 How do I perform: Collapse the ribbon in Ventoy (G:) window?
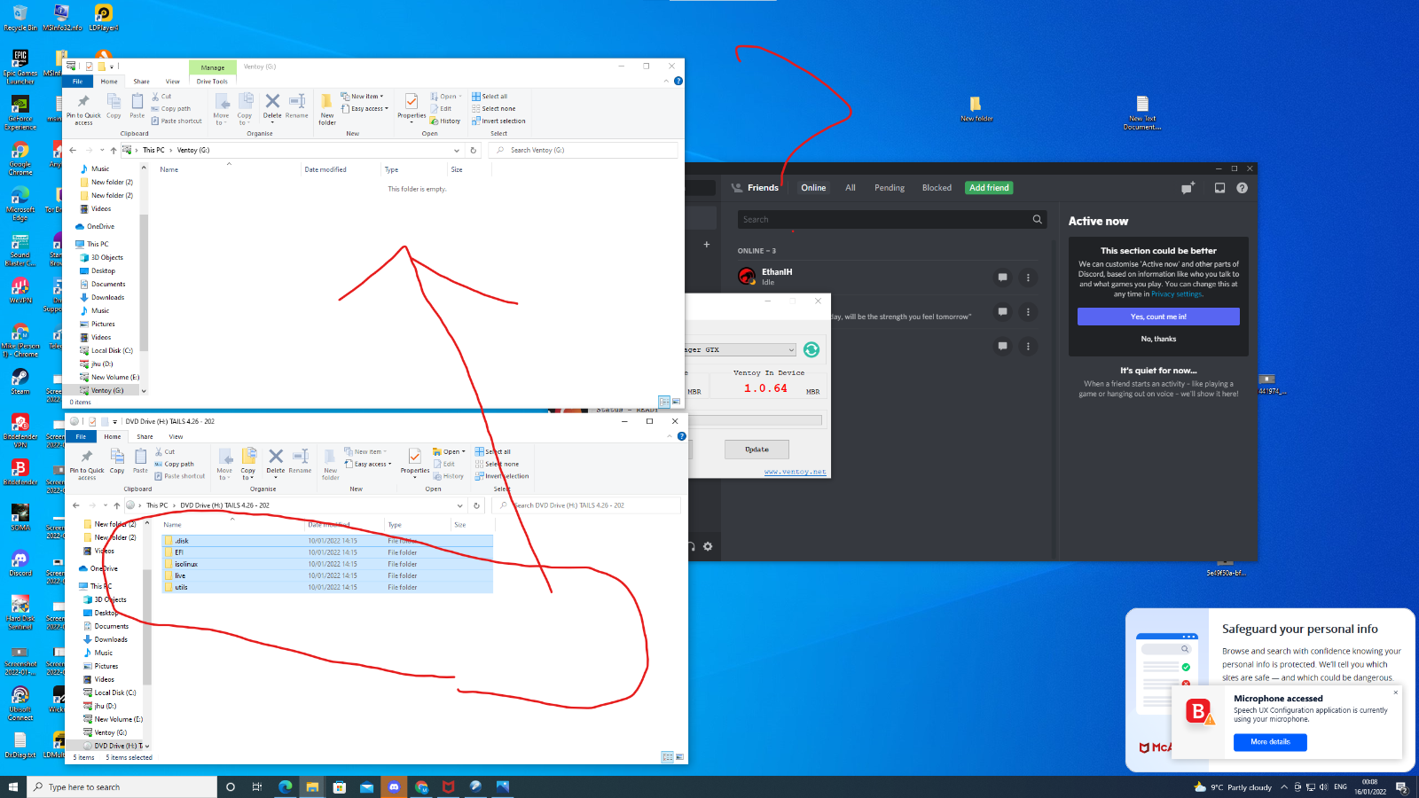click(666, 81)
